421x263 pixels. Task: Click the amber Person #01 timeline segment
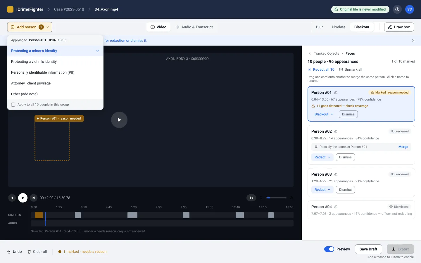click(39, 215)
